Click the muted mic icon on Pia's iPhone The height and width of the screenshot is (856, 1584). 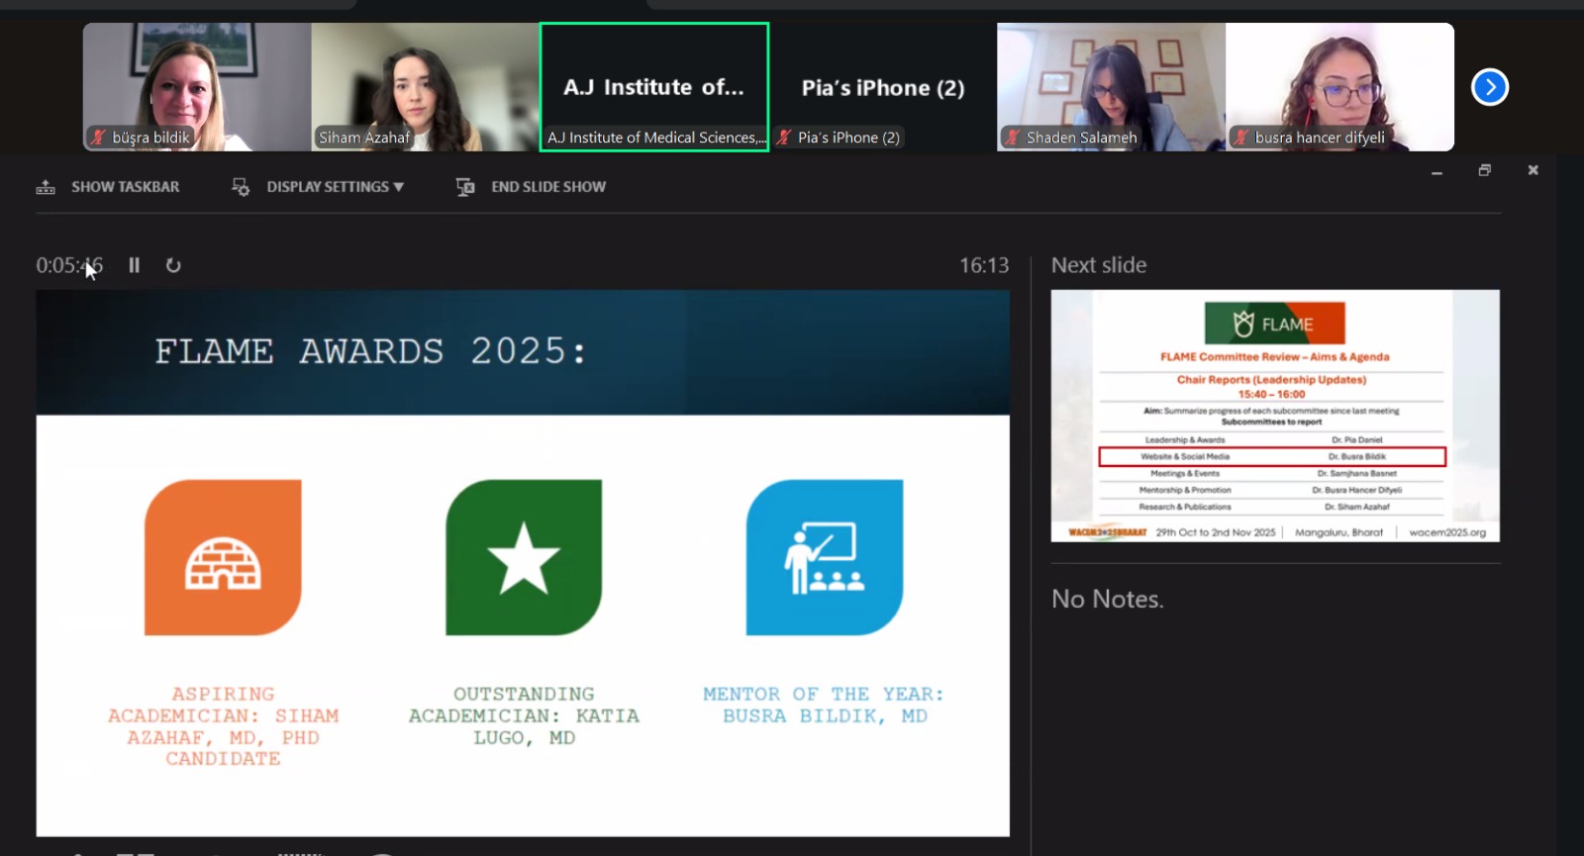(x=784, y=138)
